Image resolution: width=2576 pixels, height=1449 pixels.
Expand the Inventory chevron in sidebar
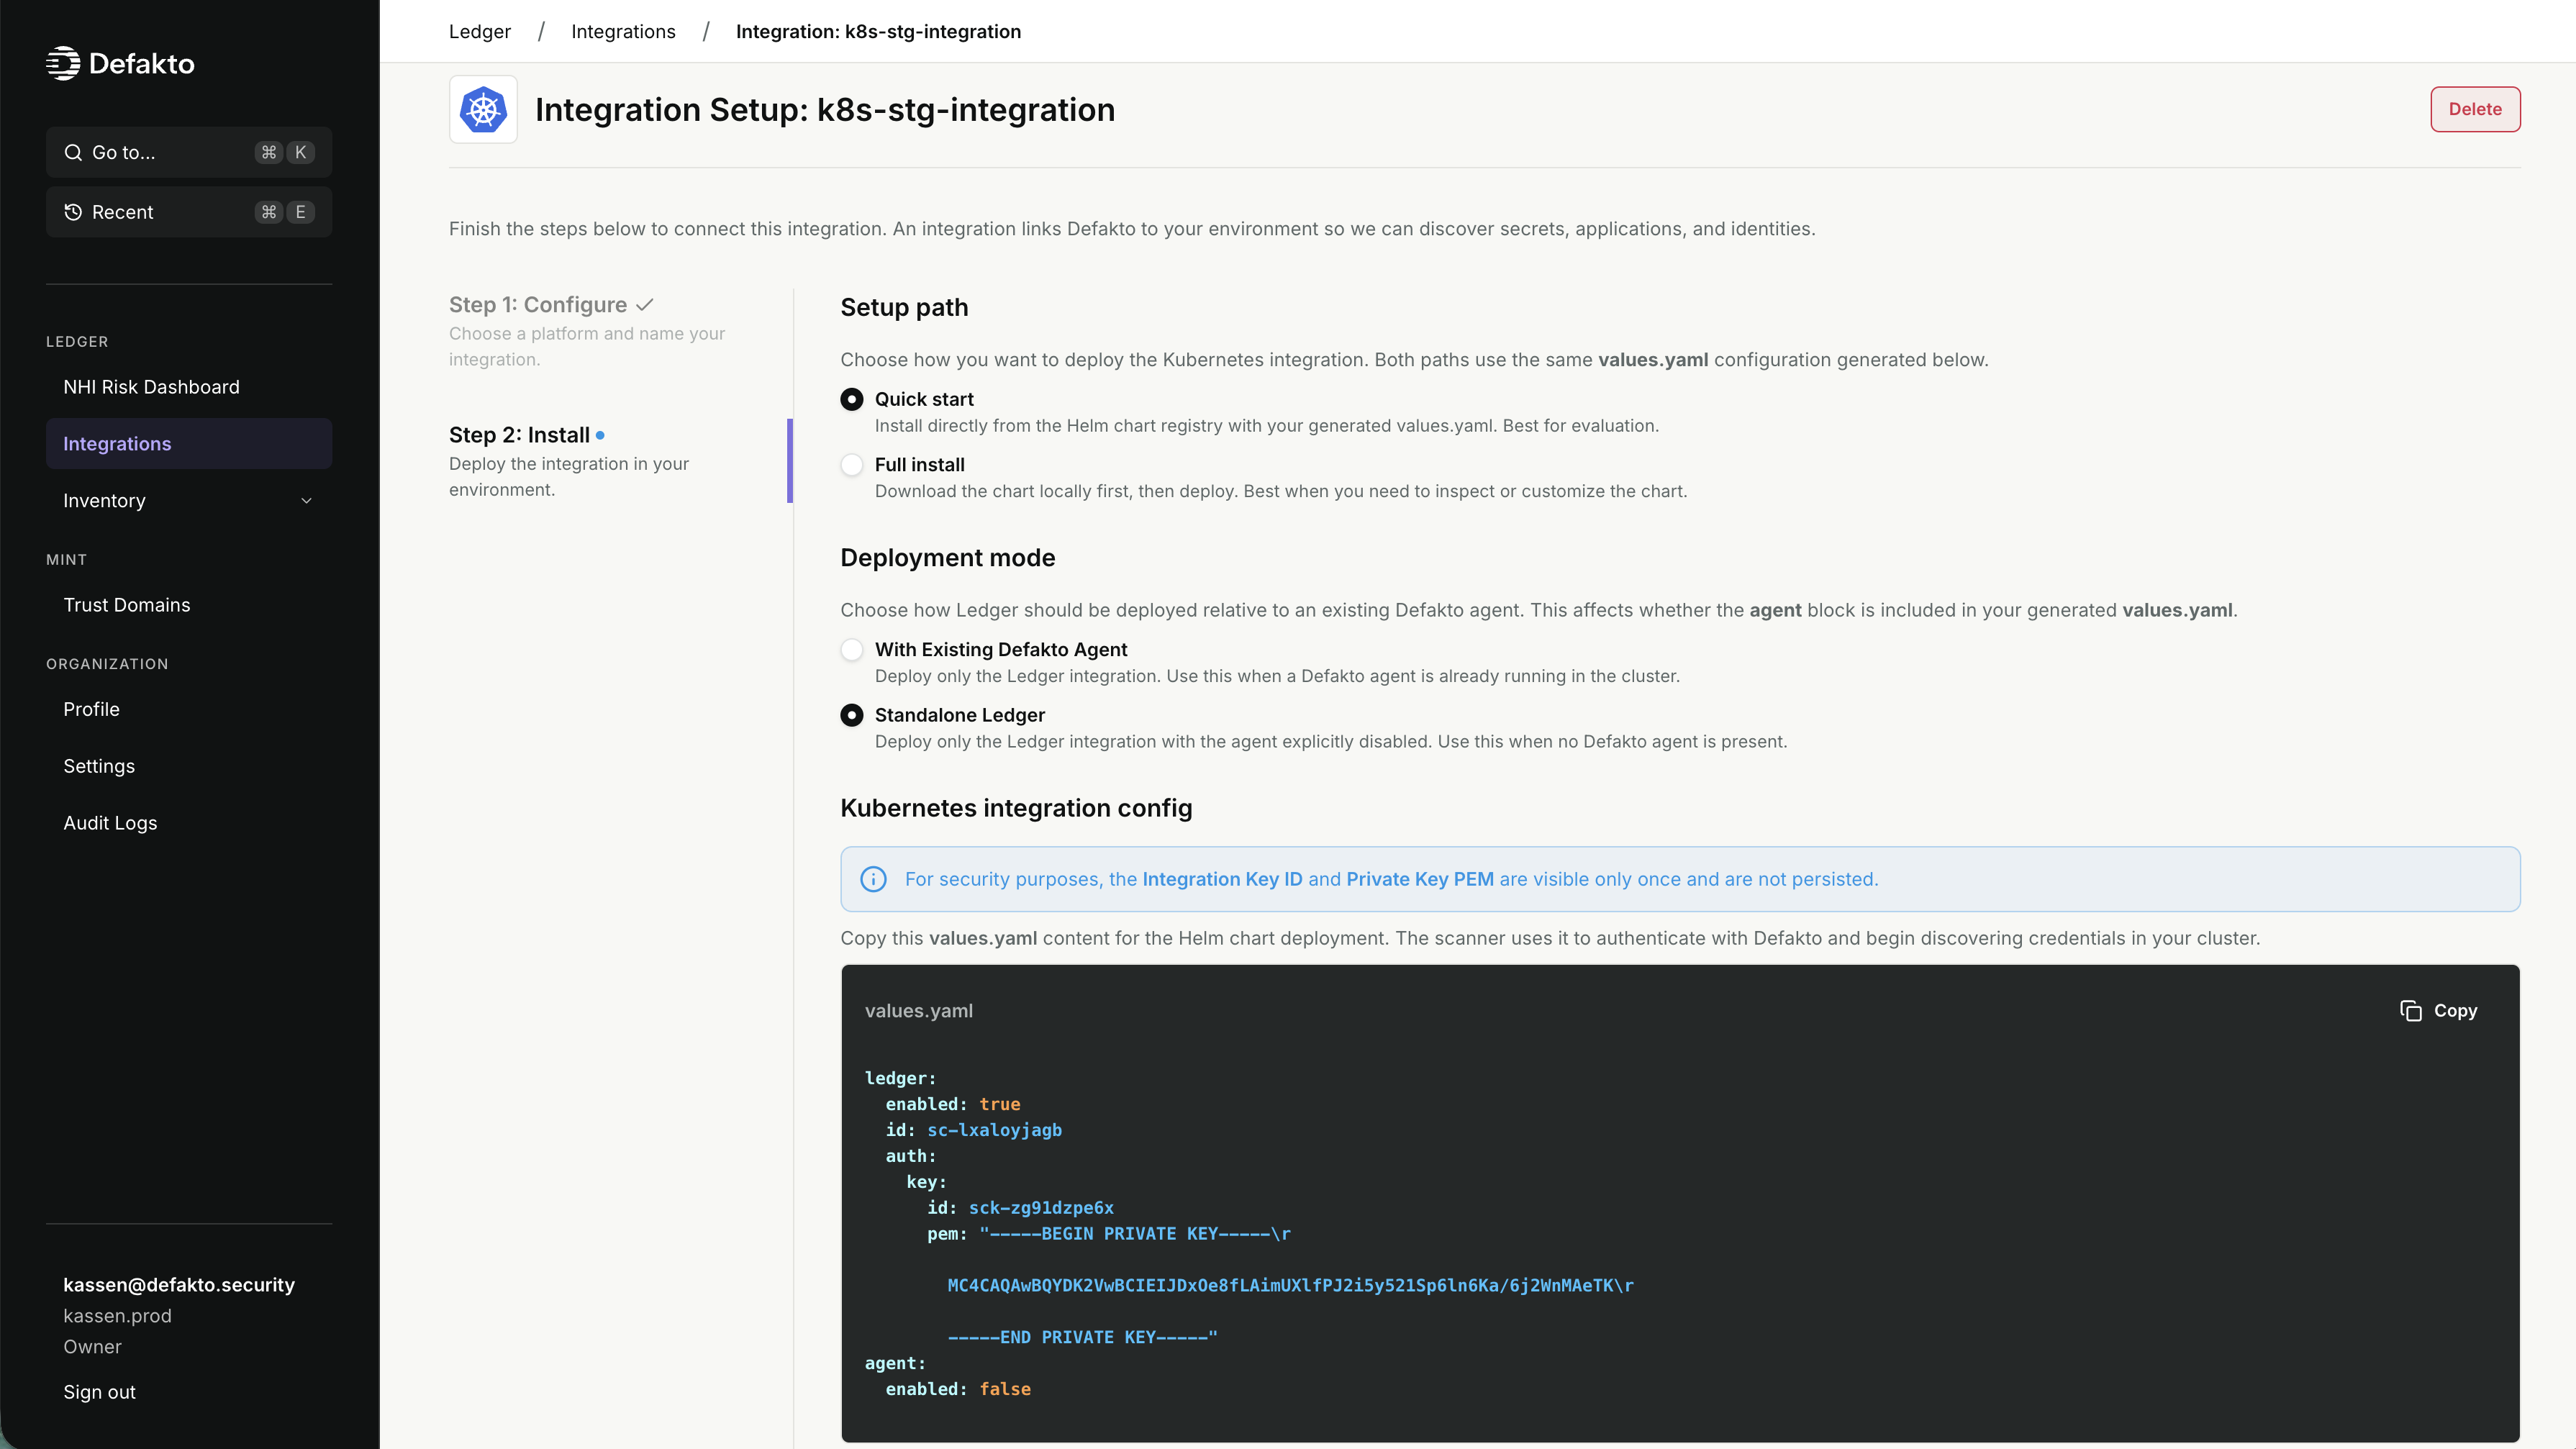click(x=307, y=501)
